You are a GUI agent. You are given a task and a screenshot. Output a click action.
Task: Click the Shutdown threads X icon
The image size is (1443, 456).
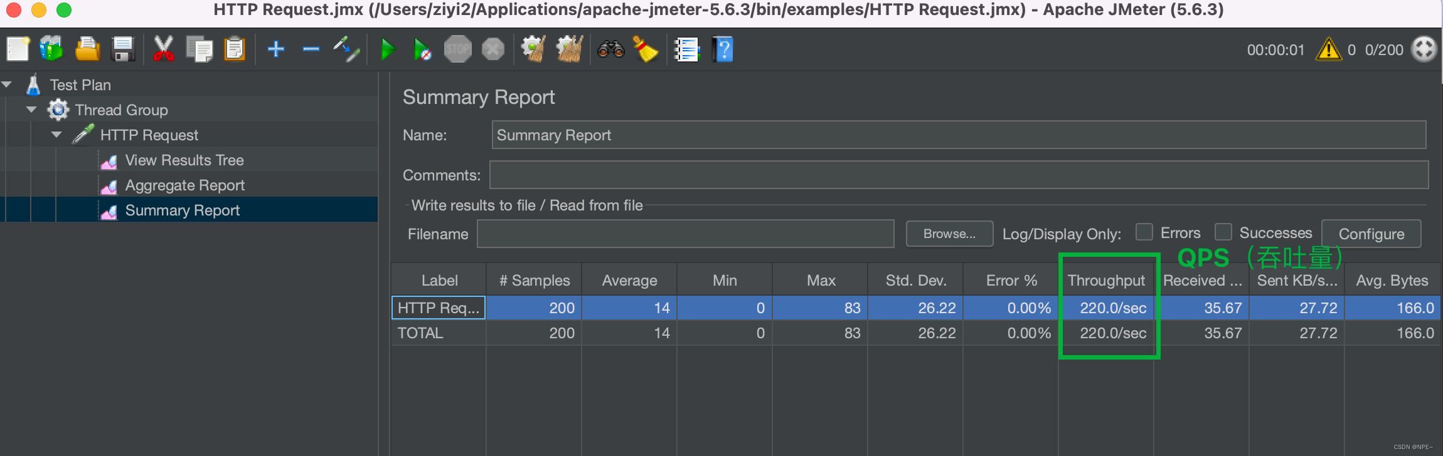pos(493,49)
